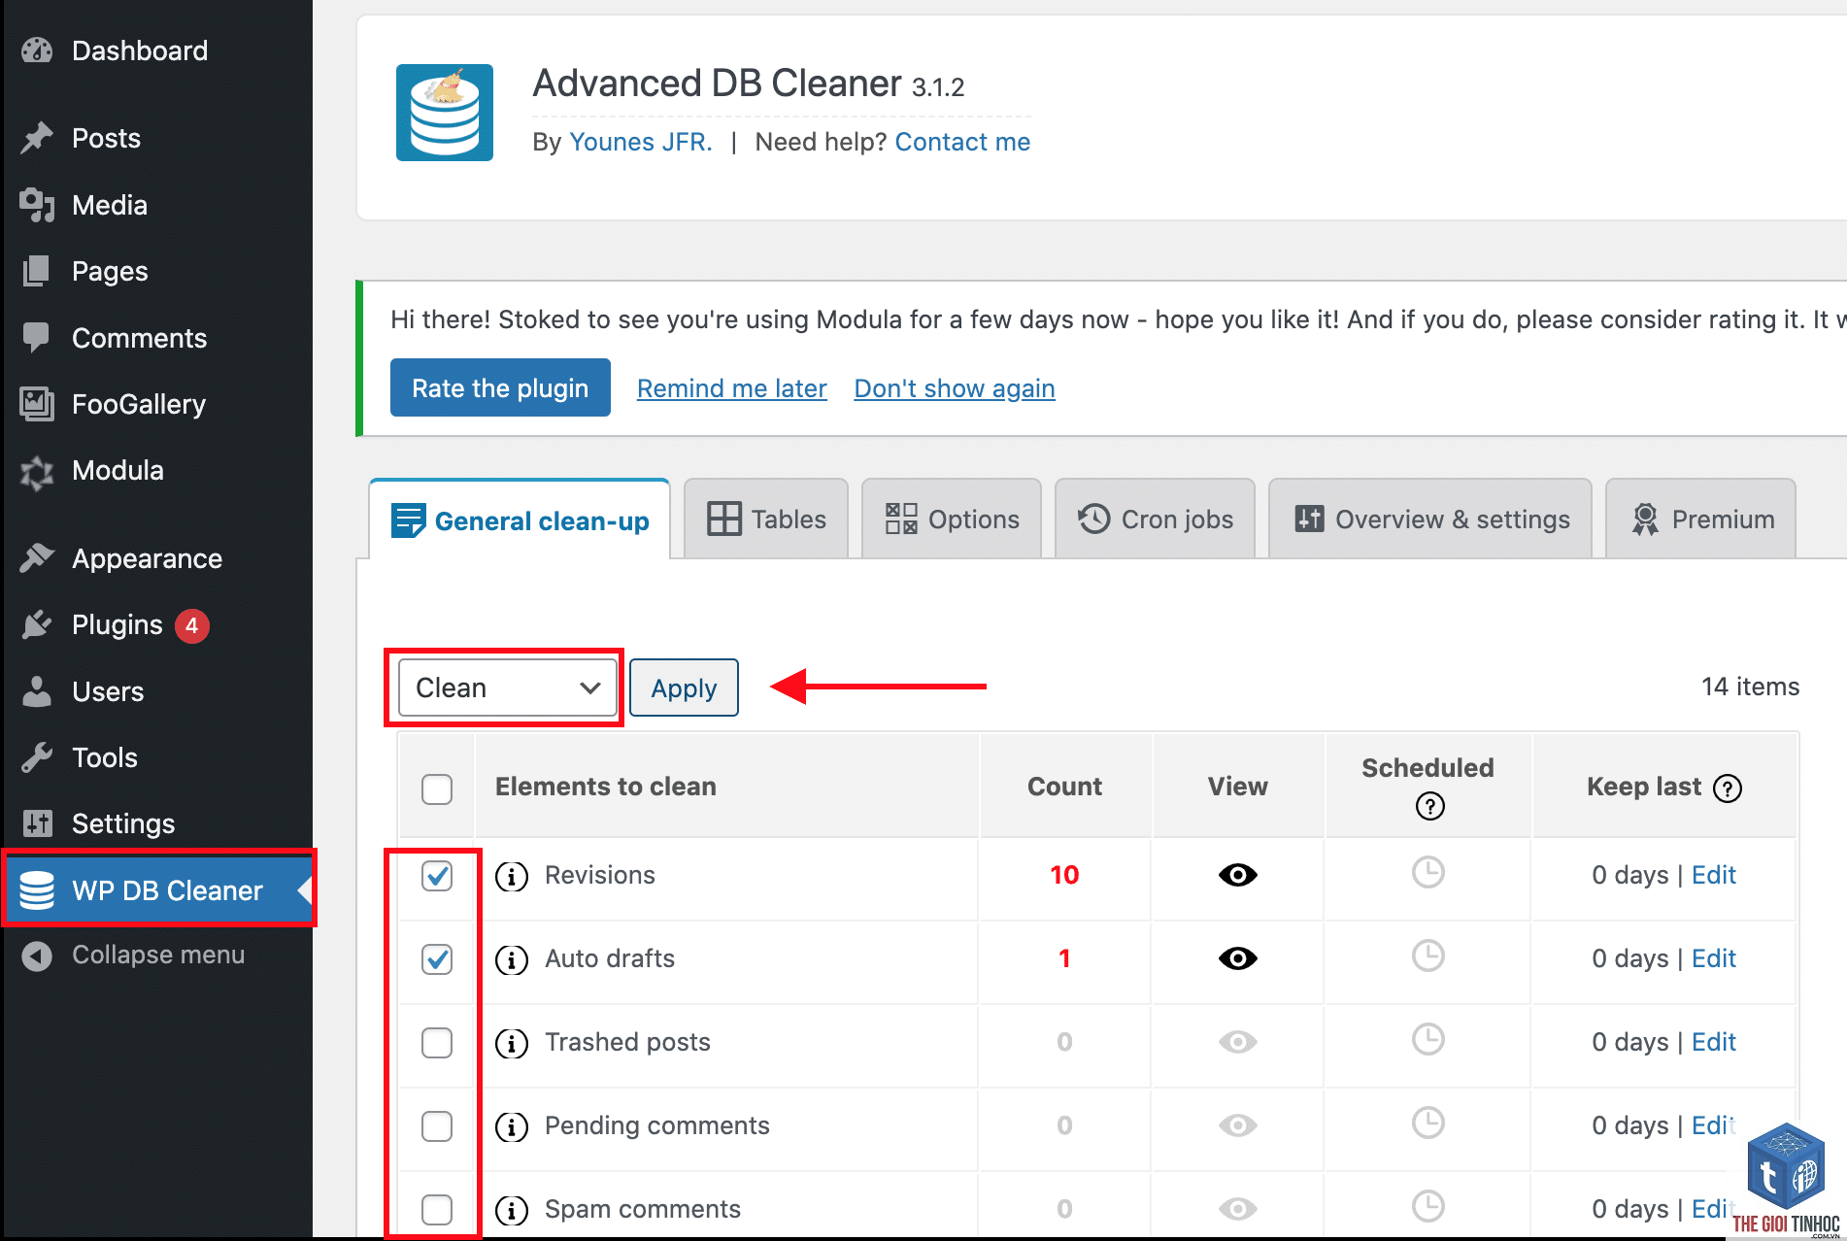The height and width of the screenshot is (1241, 1847).
Task: Click info icon next to Spam comments
Action: (x=512, y=1211)
